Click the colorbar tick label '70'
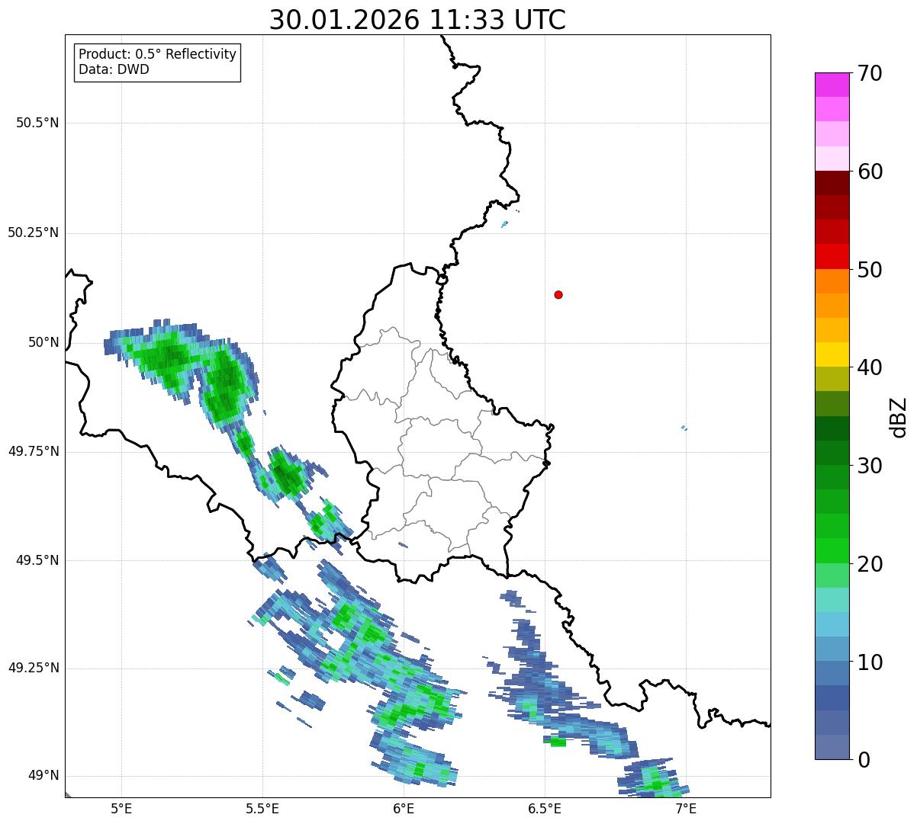The height and width of the screenshot is (824, 917). click(870, 73)
